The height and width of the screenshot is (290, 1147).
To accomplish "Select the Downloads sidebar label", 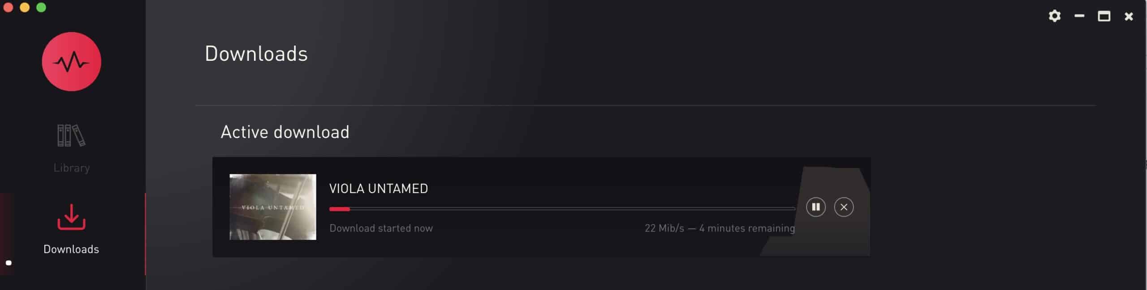I will [71, 249].
